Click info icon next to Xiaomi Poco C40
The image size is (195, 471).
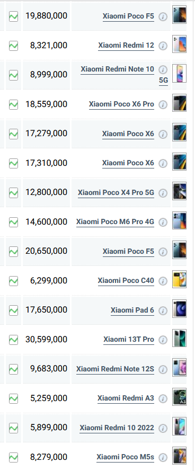(x=163, y=281)
